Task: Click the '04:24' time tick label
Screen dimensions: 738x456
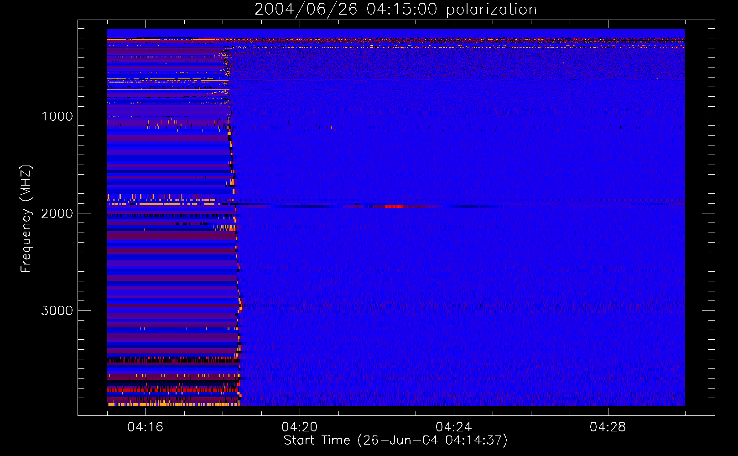Action: (454, 427)
